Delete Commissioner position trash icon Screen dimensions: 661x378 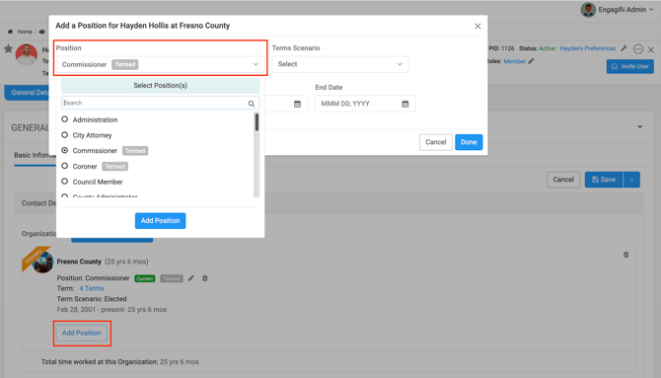[x=205, y=278]
